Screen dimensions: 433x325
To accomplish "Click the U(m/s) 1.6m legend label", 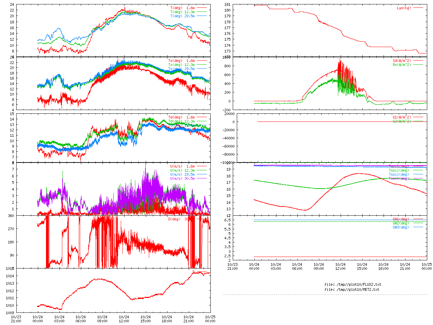I will tap(182, 166).
